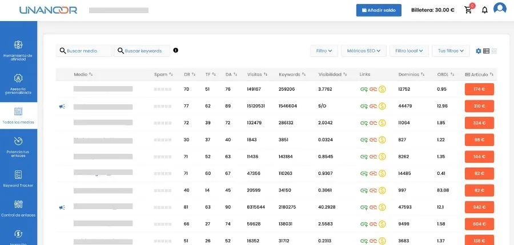Click the info icon beside Buscar keywords

pyautogui.click(x=175, y=50)
